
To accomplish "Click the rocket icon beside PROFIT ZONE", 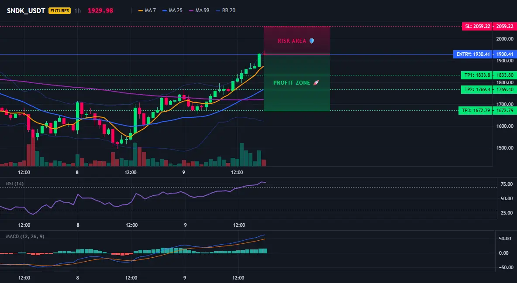I will click(316, 83).
